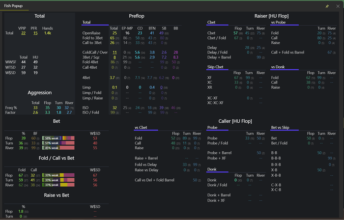This screenshot has width=344, height=220.
Task: Click the Cbet / Fold row label
Action: tap(217, 38)
